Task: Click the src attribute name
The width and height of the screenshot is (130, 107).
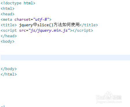Action: tap(23, 31)
